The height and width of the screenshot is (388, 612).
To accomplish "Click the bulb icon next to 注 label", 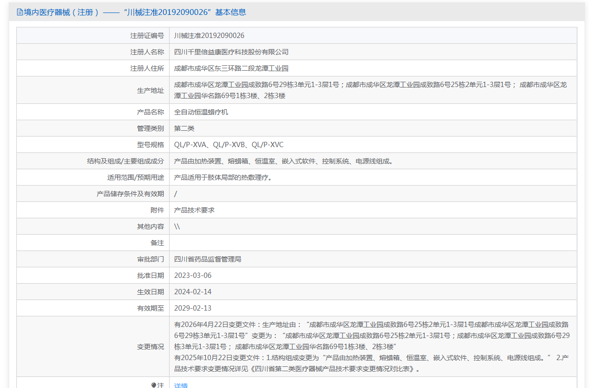I will pos(154,385).
